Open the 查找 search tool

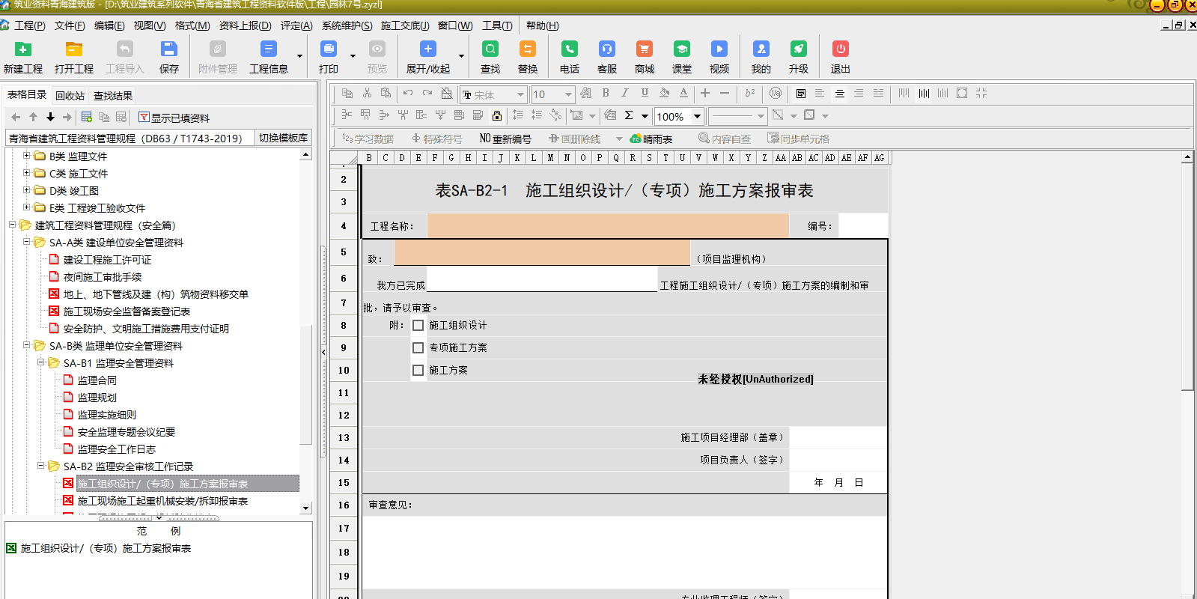[490, 49]
